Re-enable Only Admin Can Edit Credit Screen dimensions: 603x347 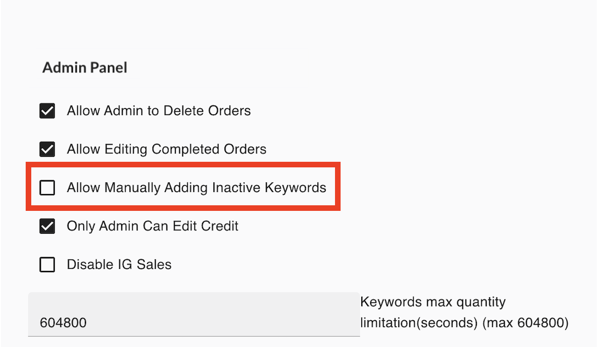(47, 226)
